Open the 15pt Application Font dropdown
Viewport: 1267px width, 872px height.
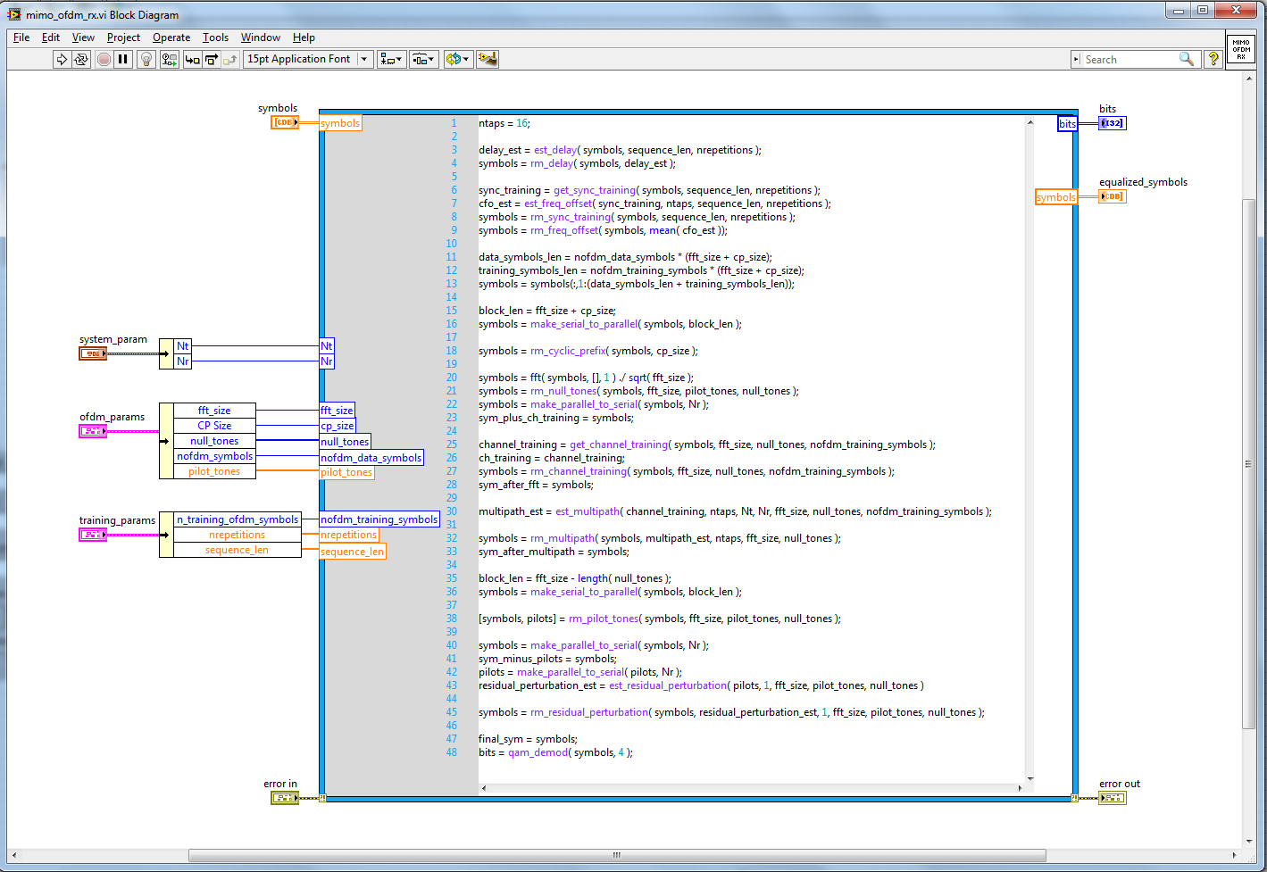coord(307,59)
